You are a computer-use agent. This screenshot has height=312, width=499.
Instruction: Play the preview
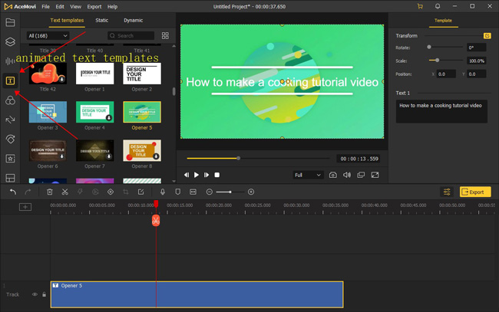[197, 175]
